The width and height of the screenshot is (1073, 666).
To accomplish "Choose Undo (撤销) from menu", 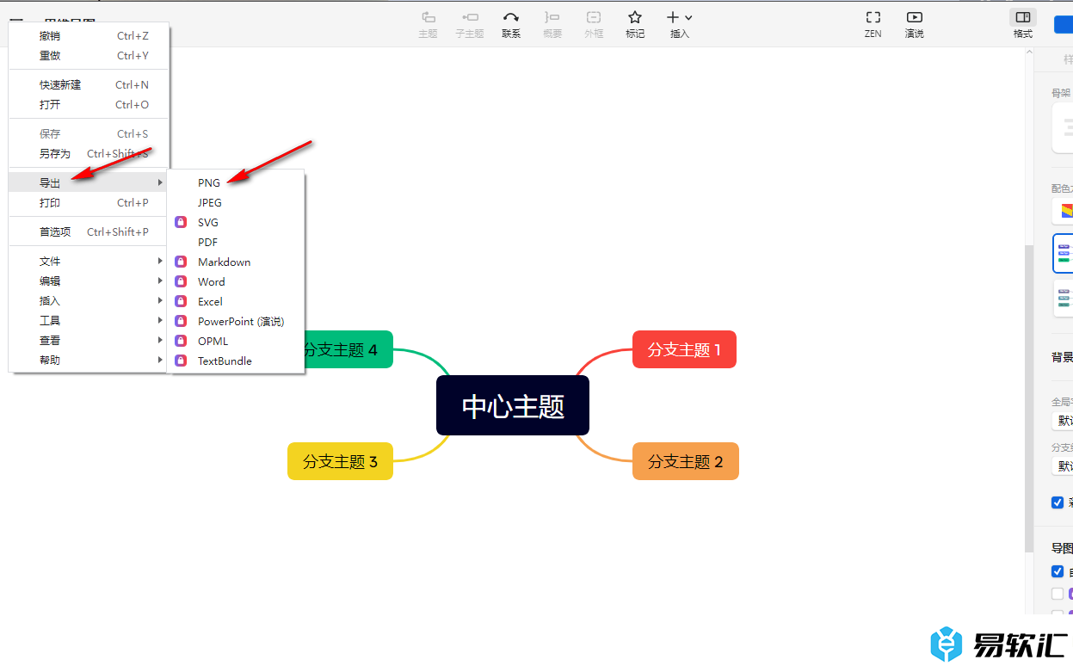I will tap(89, 35).
